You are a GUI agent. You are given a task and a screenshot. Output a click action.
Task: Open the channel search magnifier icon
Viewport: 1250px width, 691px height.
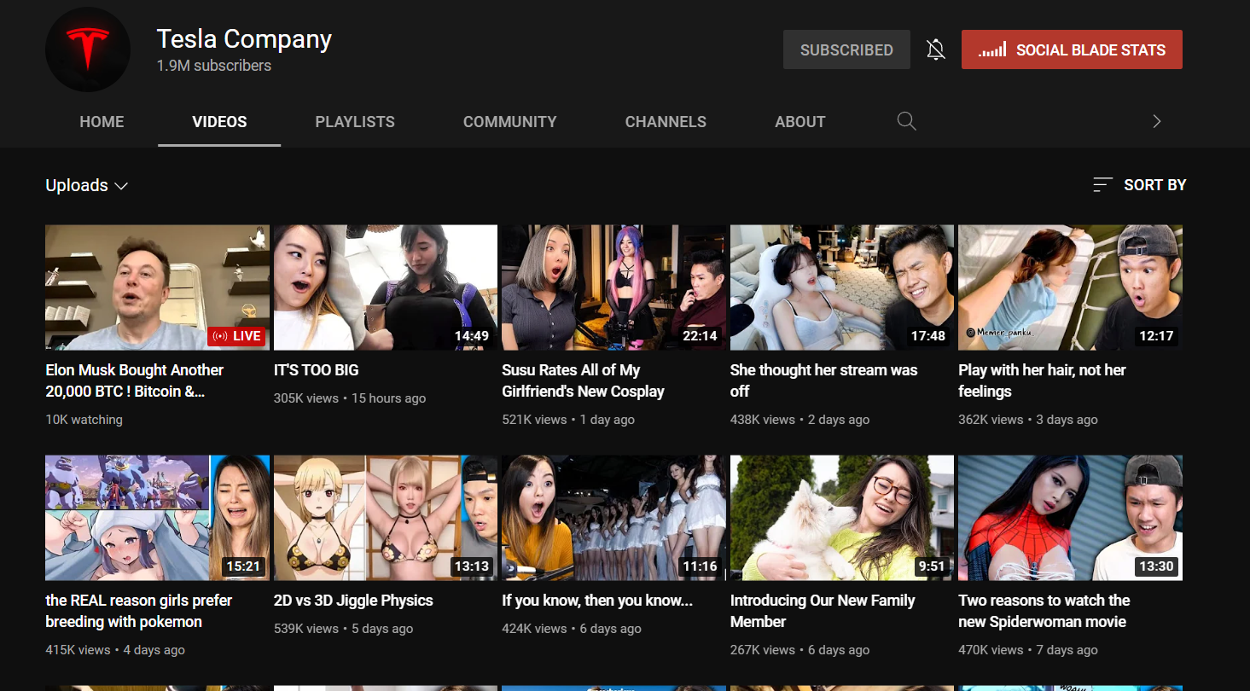coord(906,121)
